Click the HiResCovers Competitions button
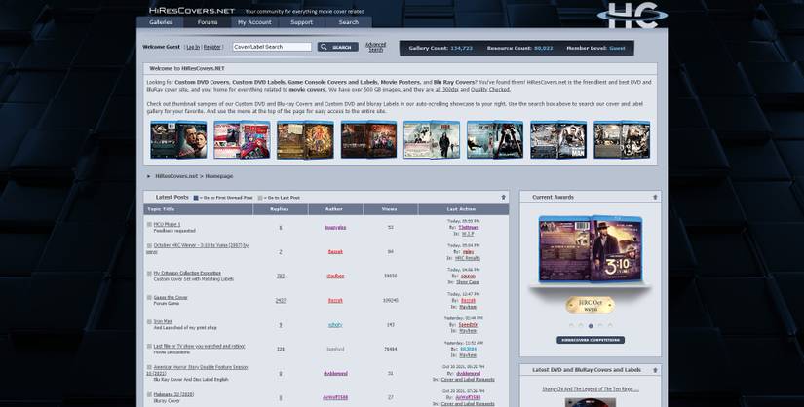 click(x=591, y=340)
